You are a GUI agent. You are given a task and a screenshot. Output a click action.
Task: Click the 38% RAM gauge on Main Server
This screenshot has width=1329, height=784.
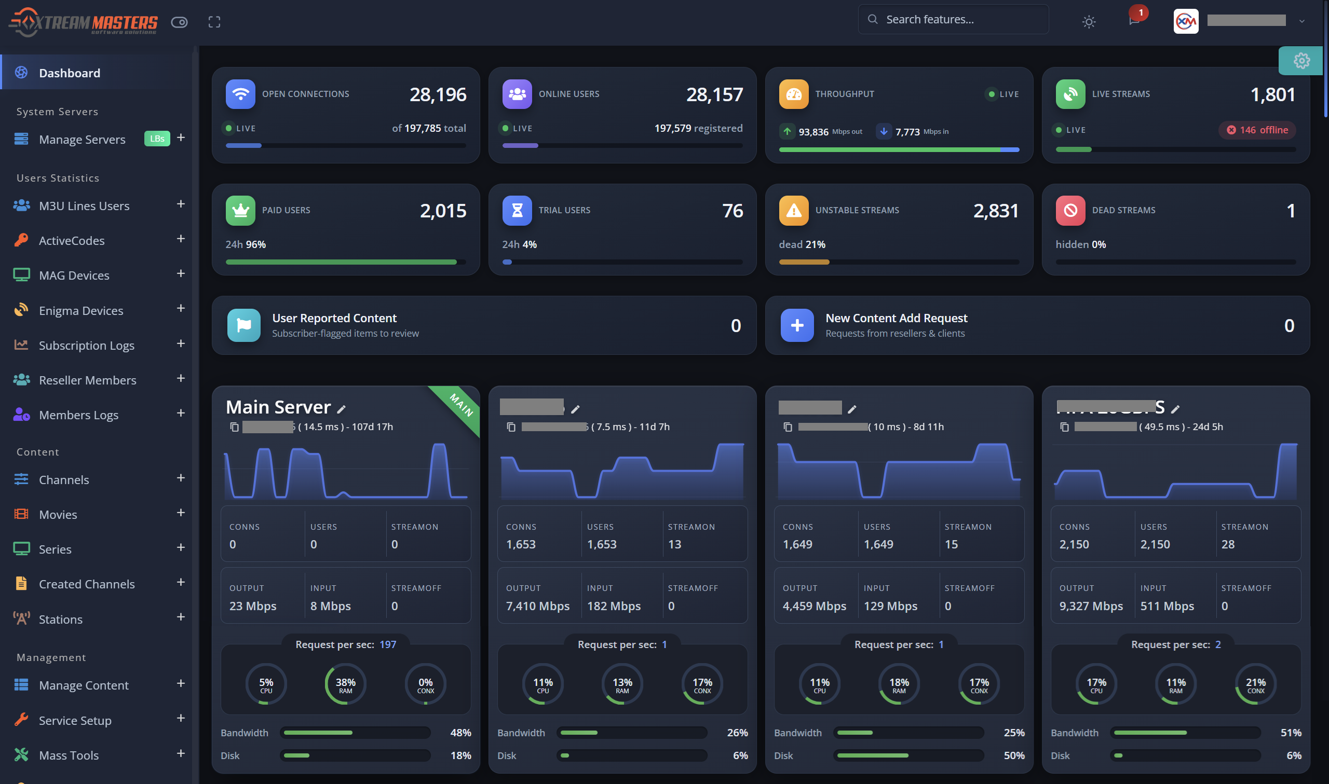[345, 685]
